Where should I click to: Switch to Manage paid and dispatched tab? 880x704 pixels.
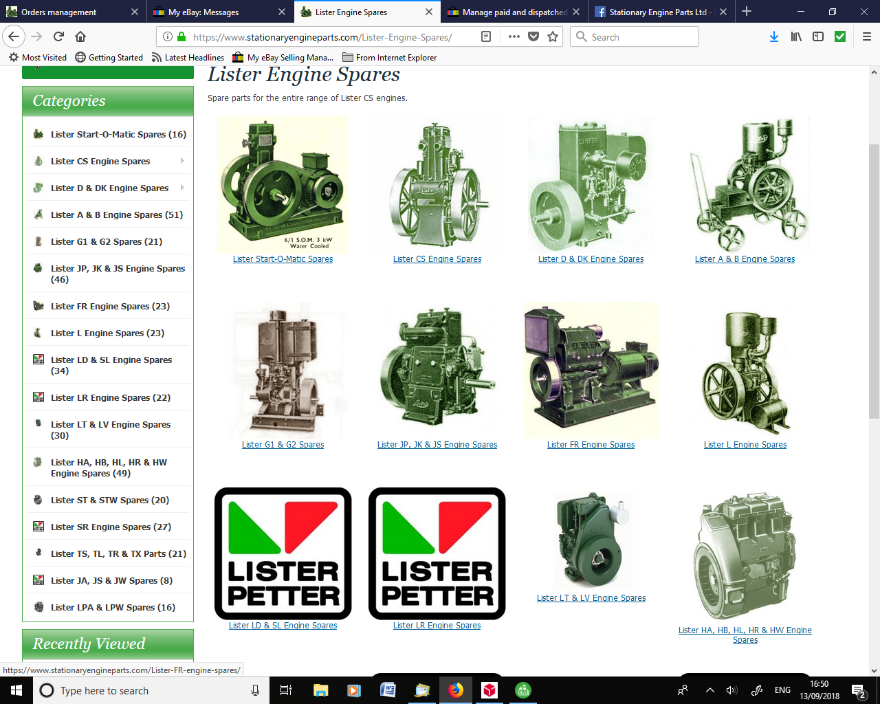click(x=514, y=12)
